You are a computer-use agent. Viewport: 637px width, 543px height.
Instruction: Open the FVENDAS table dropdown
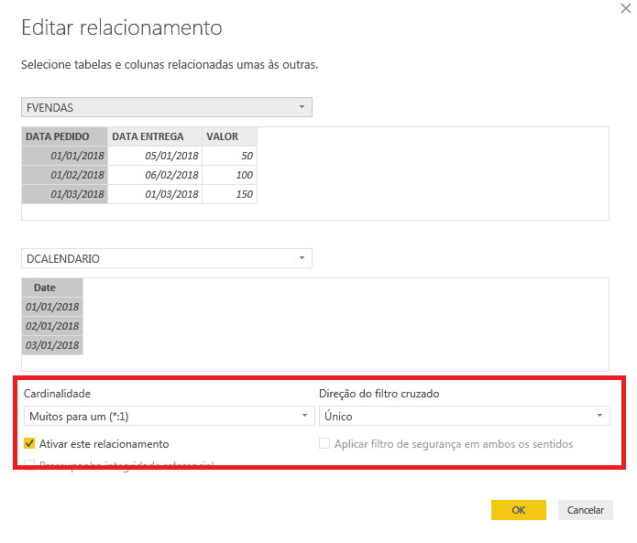click(167, 107)
